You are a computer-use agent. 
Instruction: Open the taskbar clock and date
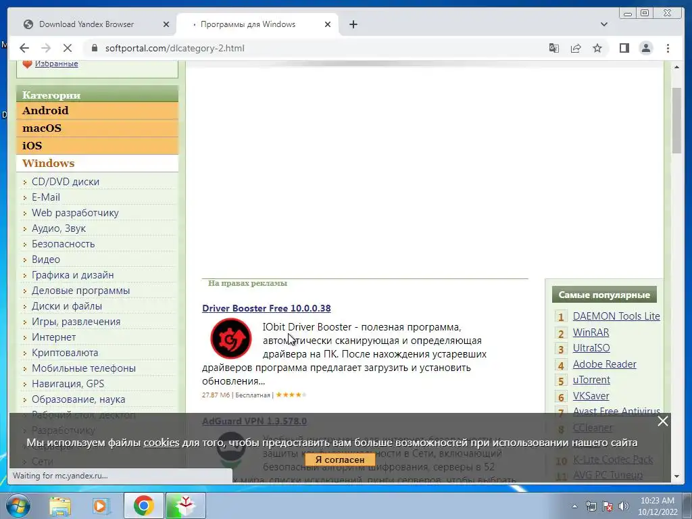point(657,506)
